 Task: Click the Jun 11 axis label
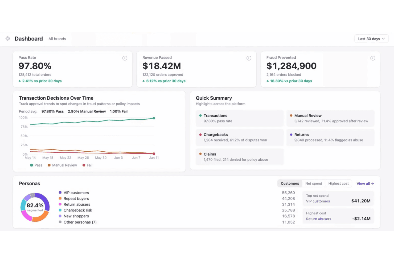154,158
